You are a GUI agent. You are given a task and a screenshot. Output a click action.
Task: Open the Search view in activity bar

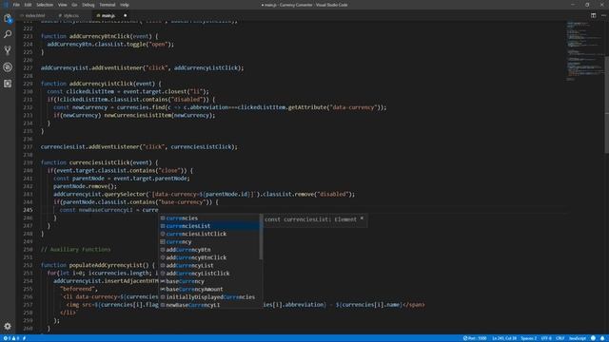(8, 34)
